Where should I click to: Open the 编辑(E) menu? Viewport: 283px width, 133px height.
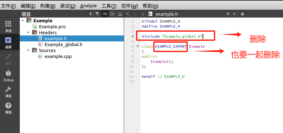coord(28,6)
